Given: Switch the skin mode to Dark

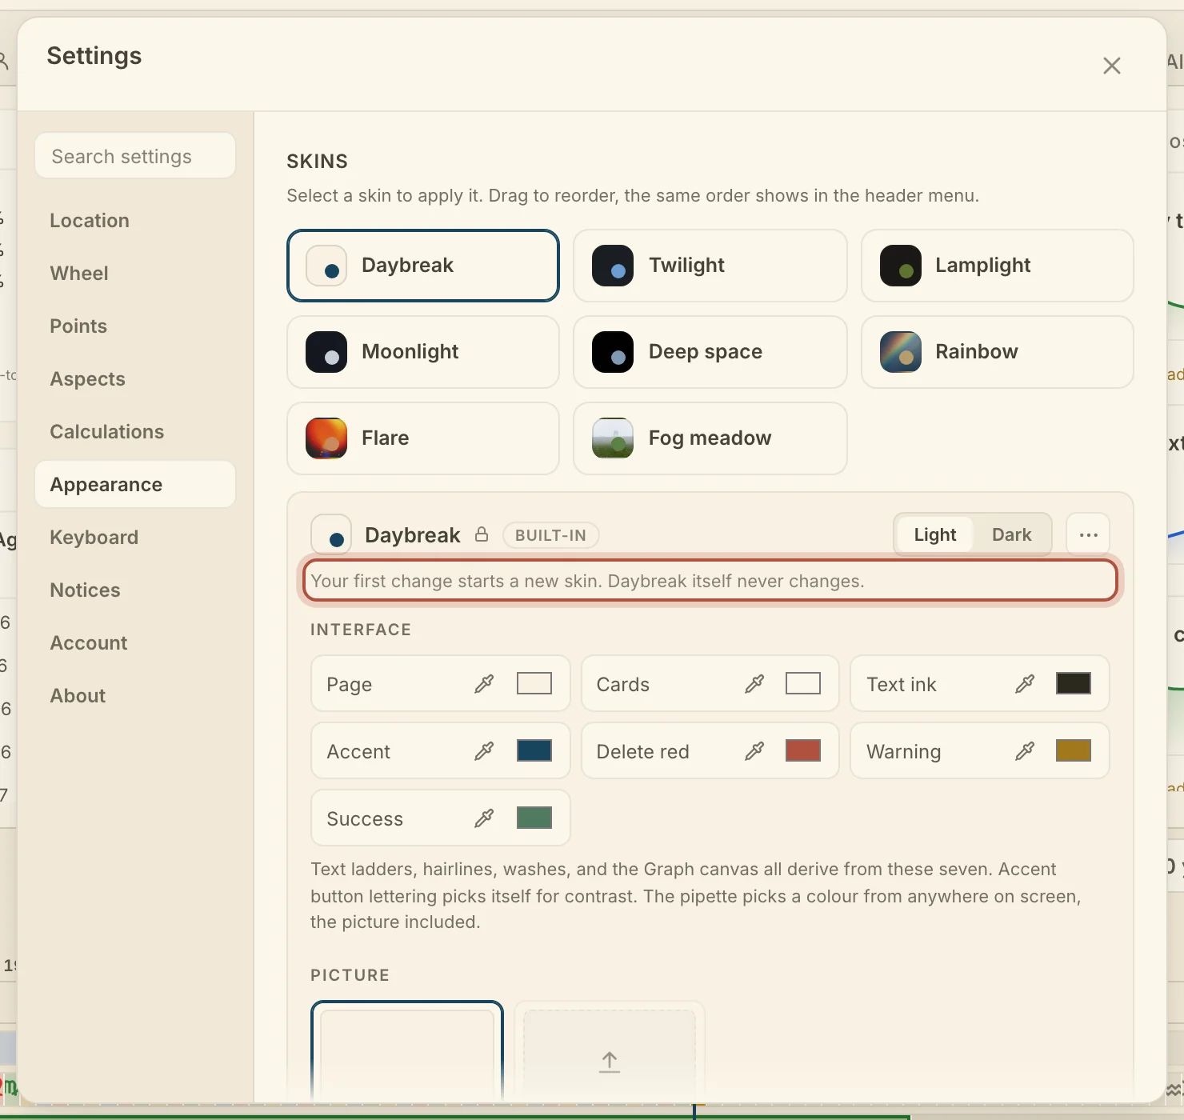Looking at the screenshot, I should point(1011,534).
